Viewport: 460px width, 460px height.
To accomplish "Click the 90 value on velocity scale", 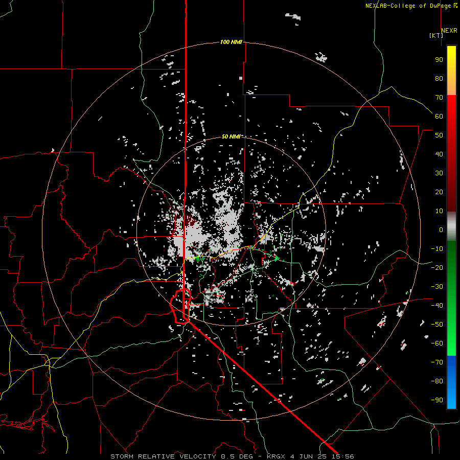I will [x=439, y=60].
